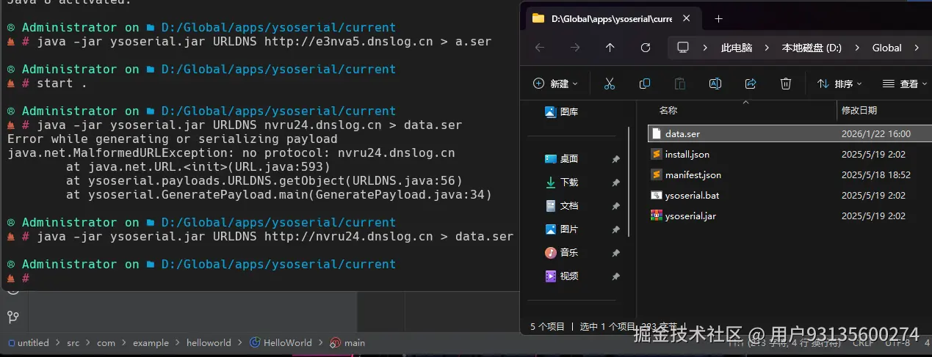Refresh the File Explorer folder view
932x357 pixels.
coord(646,48)
